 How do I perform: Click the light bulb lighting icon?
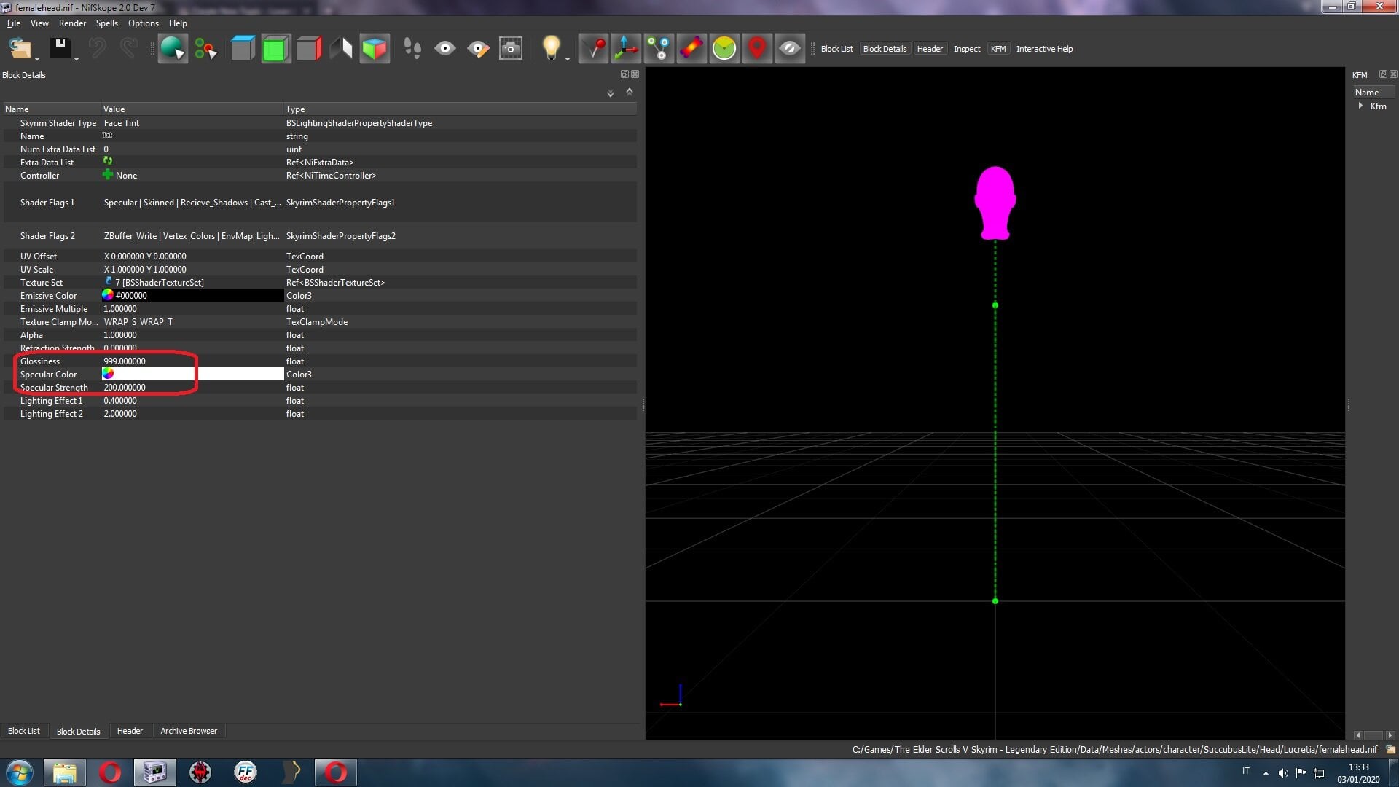pos(552,48)
